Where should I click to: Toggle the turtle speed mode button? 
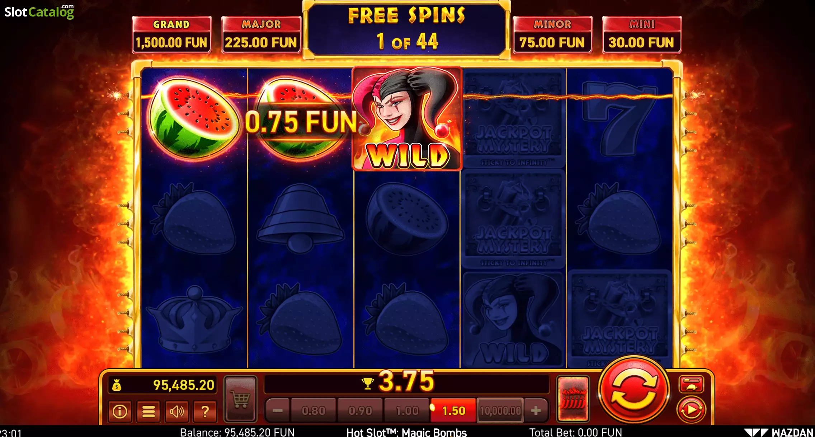(691, 384)
